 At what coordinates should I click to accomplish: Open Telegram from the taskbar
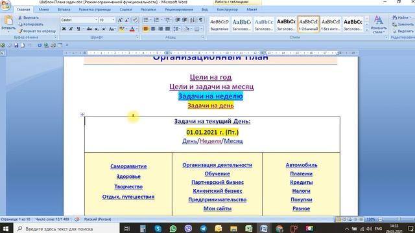click(x=203, y=228)
